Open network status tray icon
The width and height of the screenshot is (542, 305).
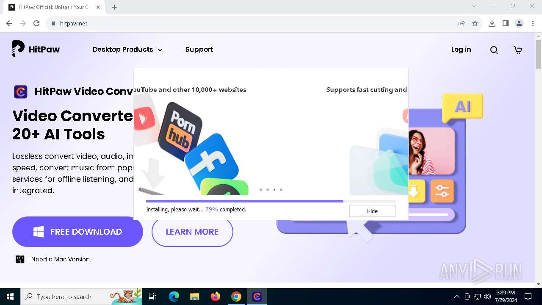point(477,297)
